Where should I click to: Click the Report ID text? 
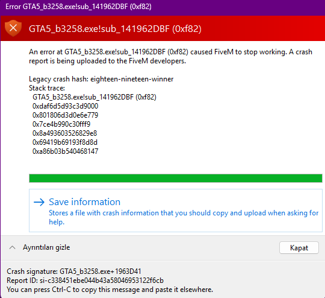coord(85,281)
